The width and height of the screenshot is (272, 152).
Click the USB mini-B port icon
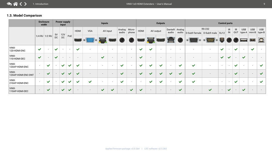click(x=253, y=40)
